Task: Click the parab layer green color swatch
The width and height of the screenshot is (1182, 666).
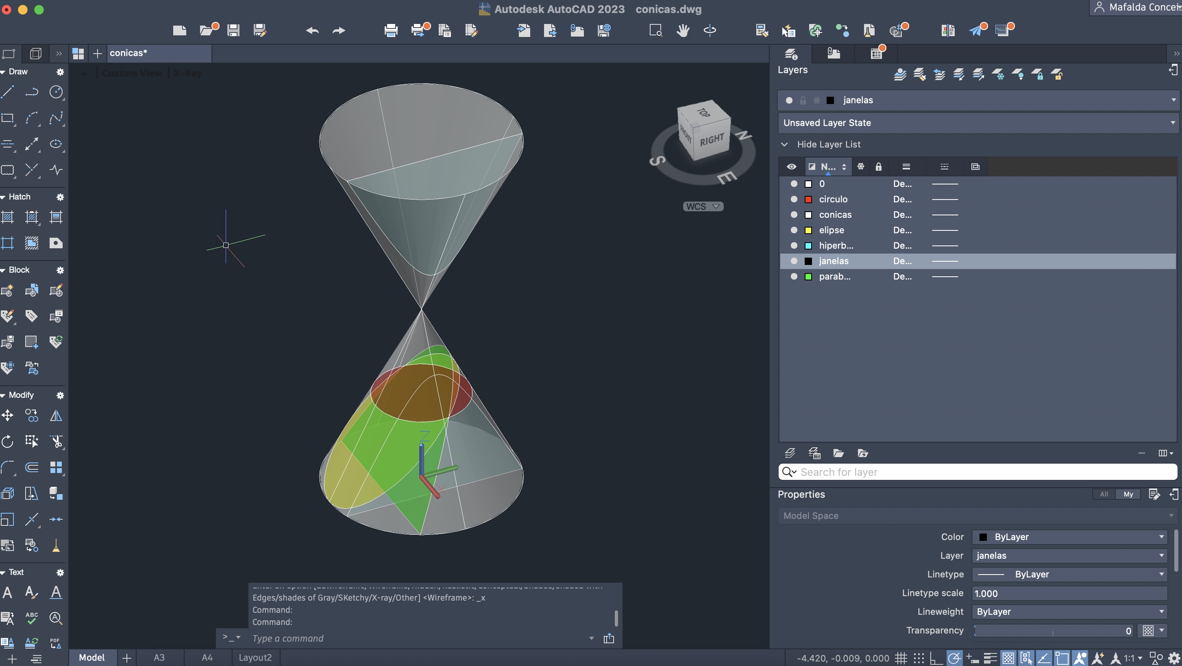Action: coord(808,277)
